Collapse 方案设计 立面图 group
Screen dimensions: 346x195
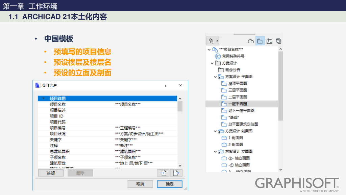(x=215, y=152)
